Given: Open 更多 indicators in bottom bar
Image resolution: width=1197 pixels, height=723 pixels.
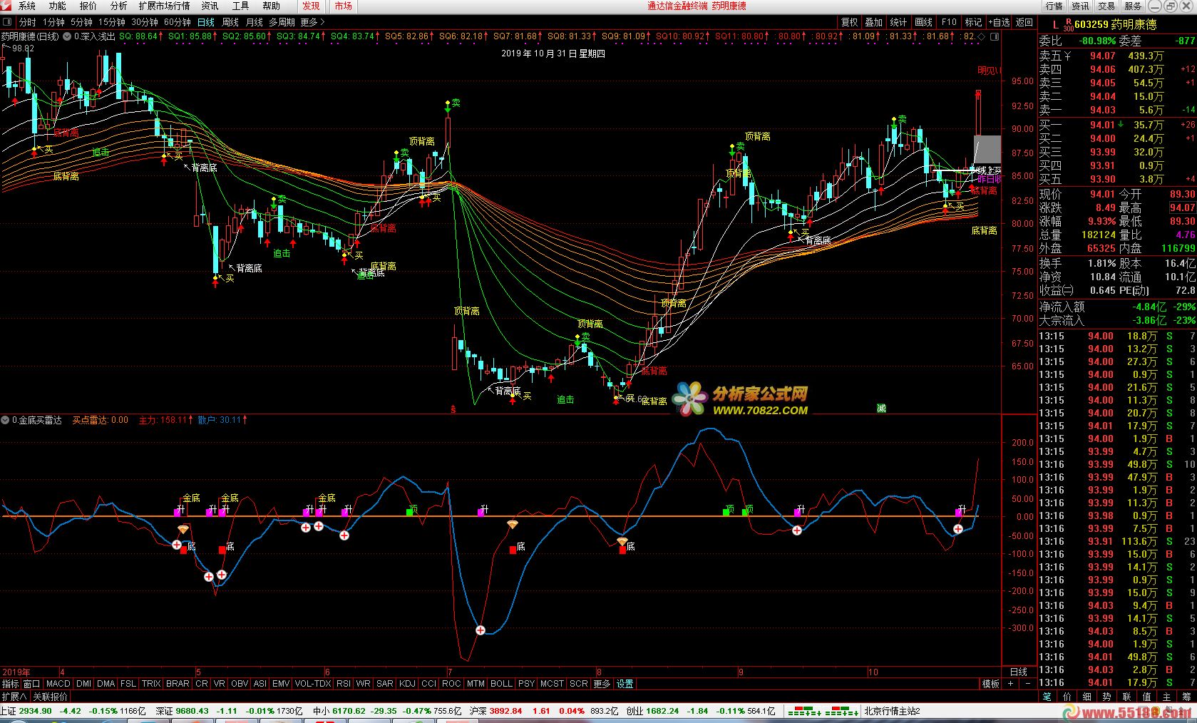Looking at the screenshot, I should click(602, 684).
